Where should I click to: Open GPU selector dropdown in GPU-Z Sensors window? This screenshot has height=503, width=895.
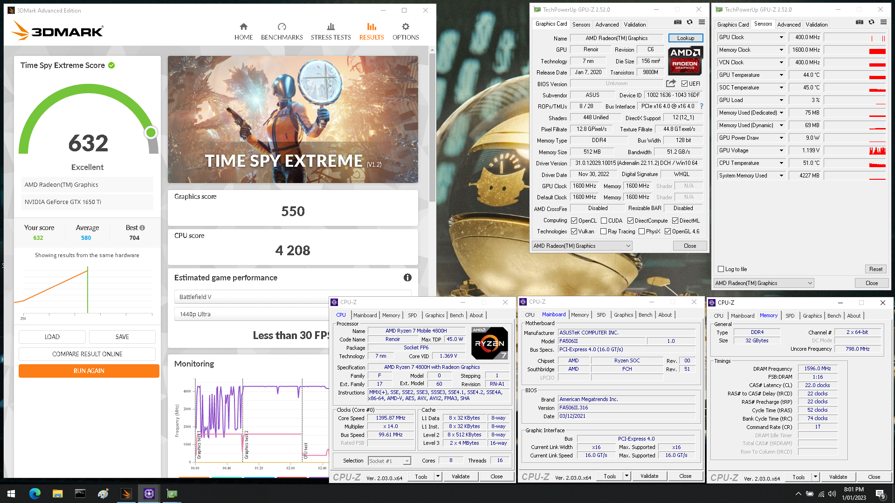[x=764, y=283]
